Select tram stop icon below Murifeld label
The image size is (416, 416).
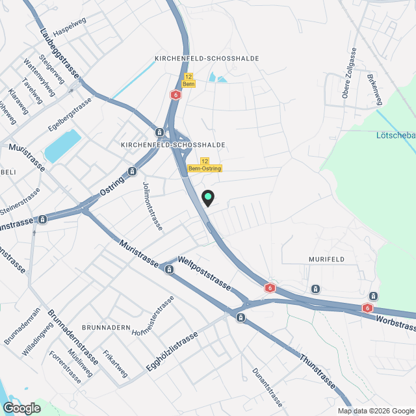click(315, 289)
